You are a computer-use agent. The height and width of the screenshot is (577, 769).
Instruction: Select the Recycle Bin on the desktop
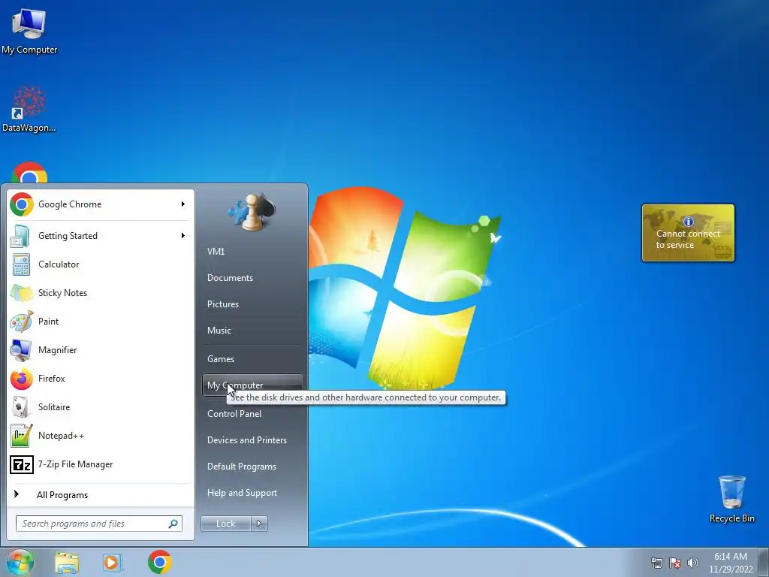(x=731, y=499)
